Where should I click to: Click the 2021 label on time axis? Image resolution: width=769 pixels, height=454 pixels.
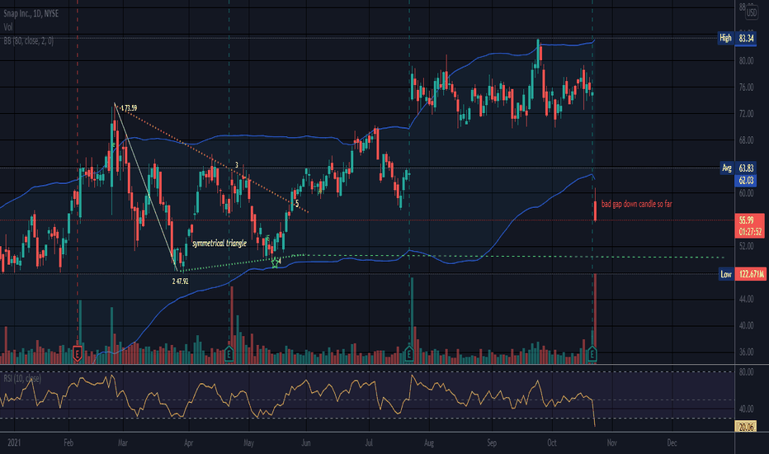(14, 442)
